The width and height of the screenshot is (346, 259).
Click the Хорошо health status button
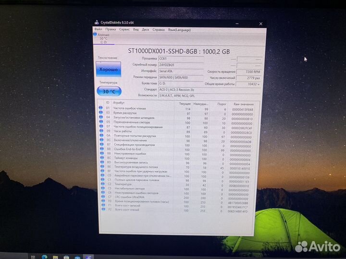[x=108, y=70]
